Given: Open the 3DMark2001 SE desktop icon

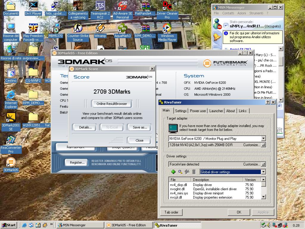Looking at the screenshot, I should click(11, 122).
